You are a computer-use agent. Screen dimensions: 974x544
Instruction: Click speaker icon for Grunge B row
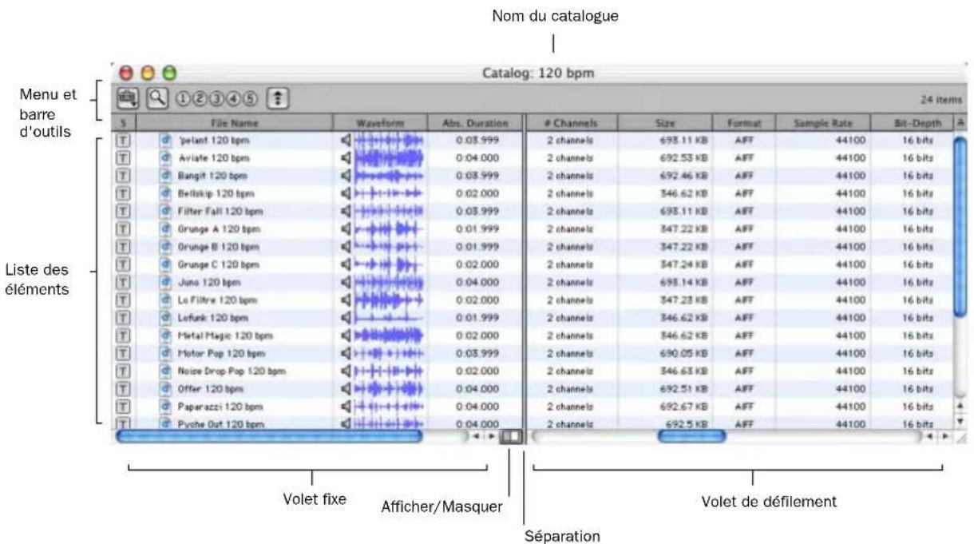point(345,246)
